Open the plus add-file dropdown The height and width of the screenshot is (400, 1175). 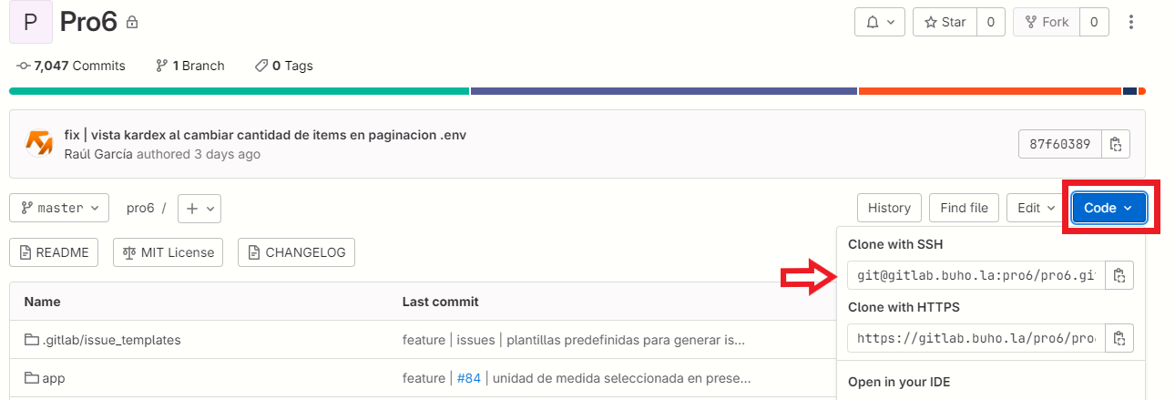point(199,208)
